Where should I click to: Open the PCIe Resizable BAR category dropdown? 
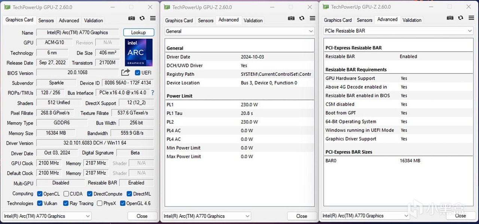coord(399,31)
